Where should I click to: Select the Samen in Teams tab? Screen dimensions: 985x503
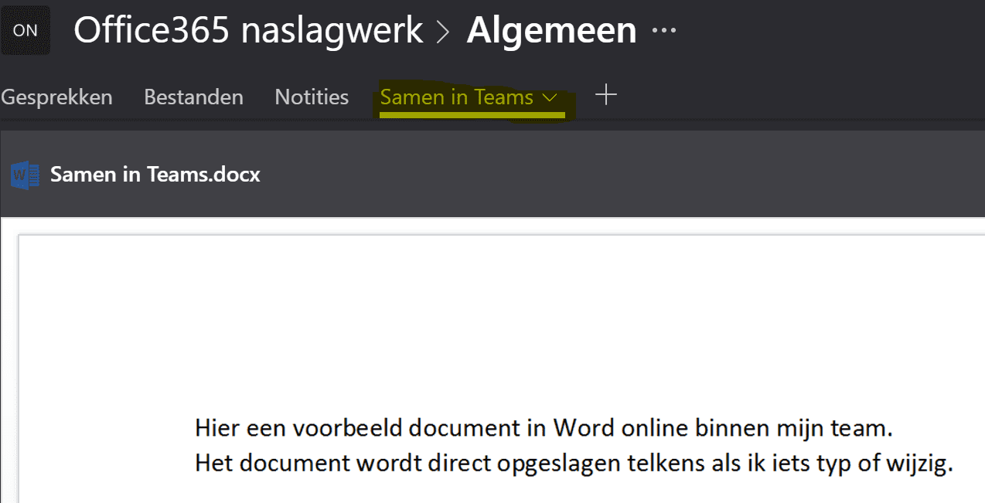(x=456, y=97)
